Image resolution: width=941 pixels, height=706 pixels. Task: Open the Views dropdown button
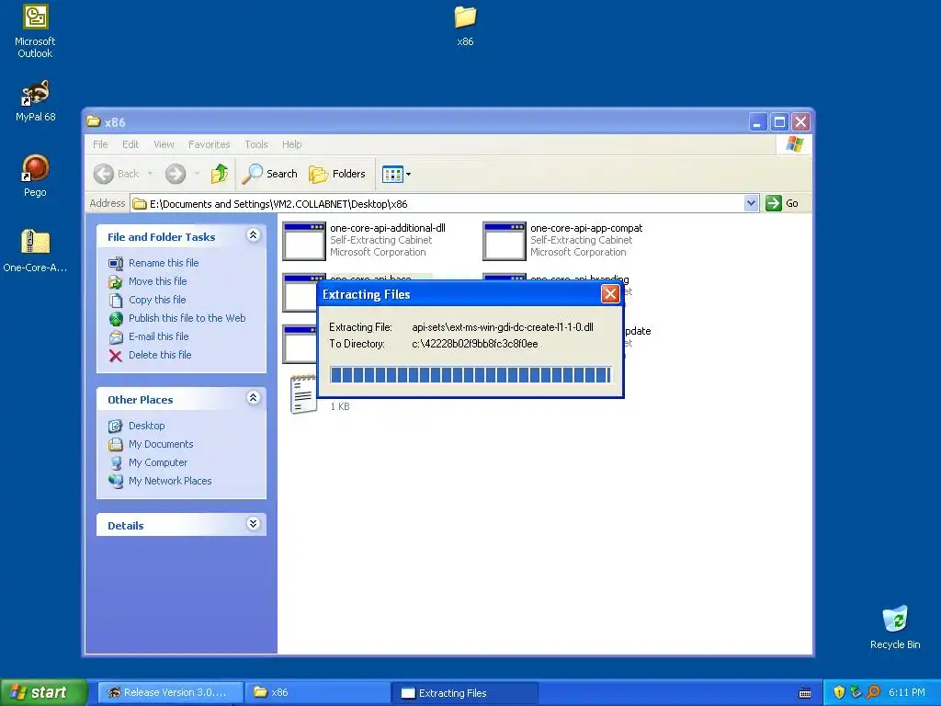click(396, 174)
